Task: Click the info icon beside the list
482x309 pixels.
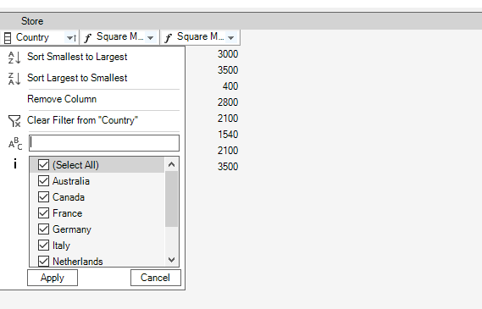Action: (15, 163)
